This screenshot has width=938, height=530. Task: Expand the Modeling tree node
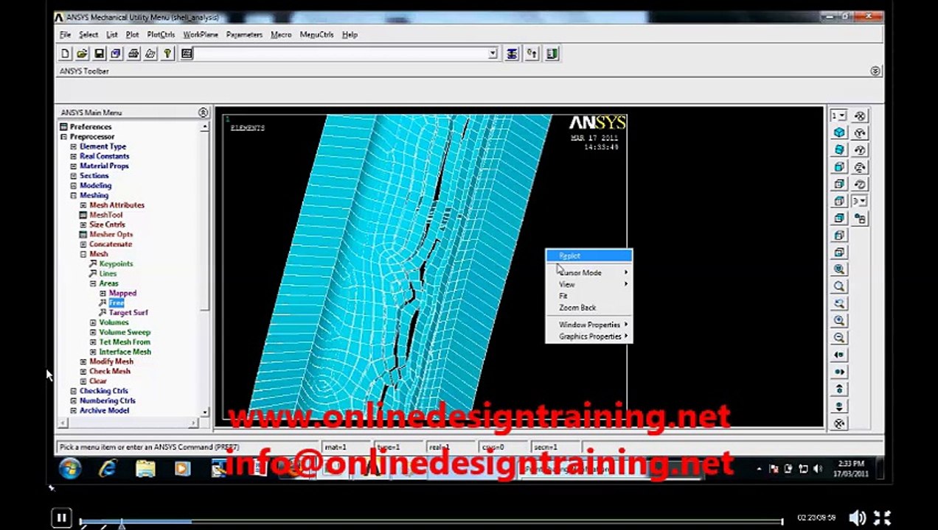point(73,185)
